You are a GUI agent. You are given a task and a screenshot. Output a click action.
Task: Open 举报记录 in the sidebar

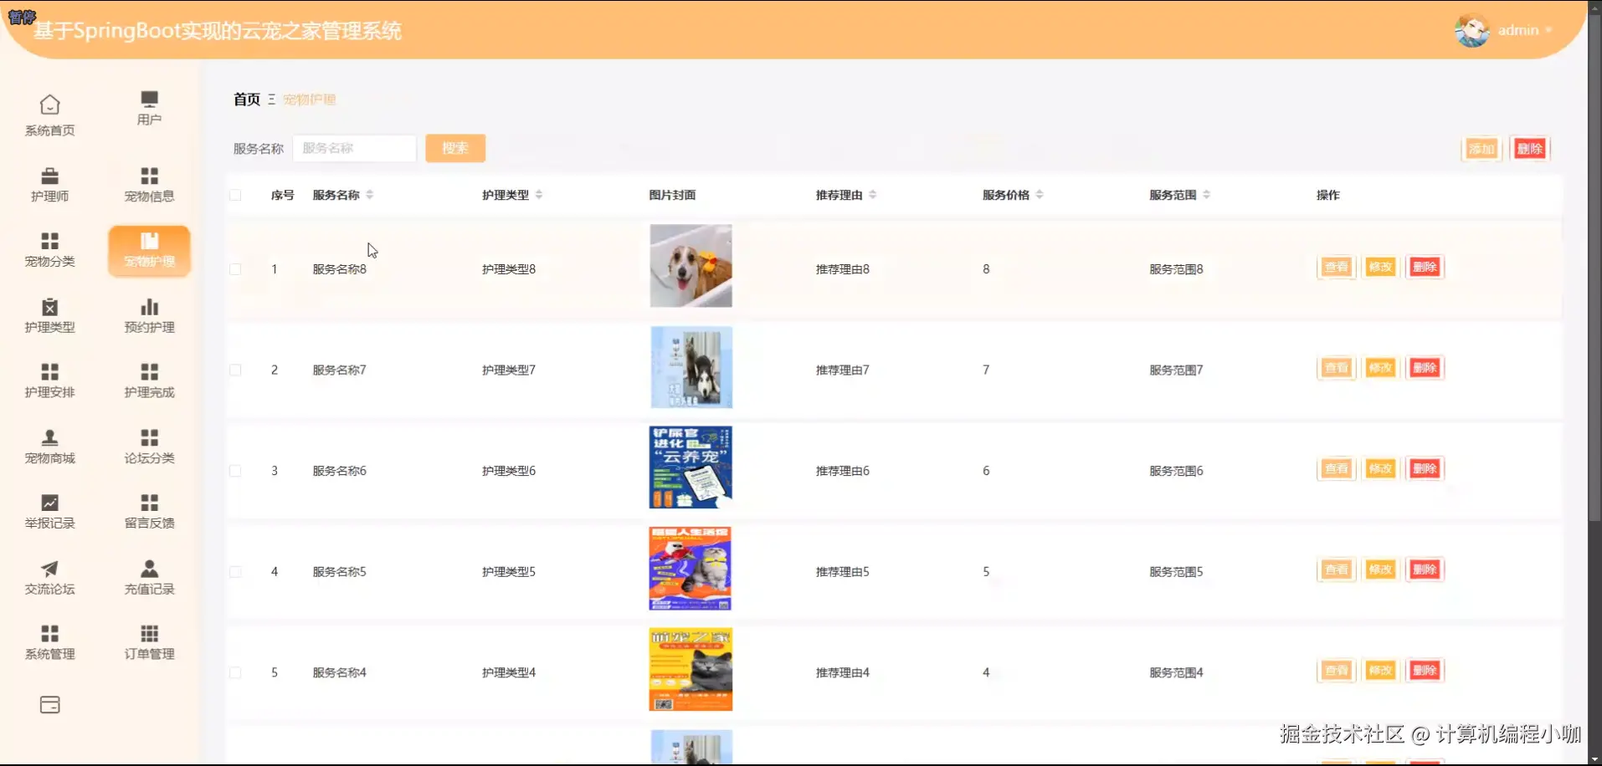coord(49,512)
